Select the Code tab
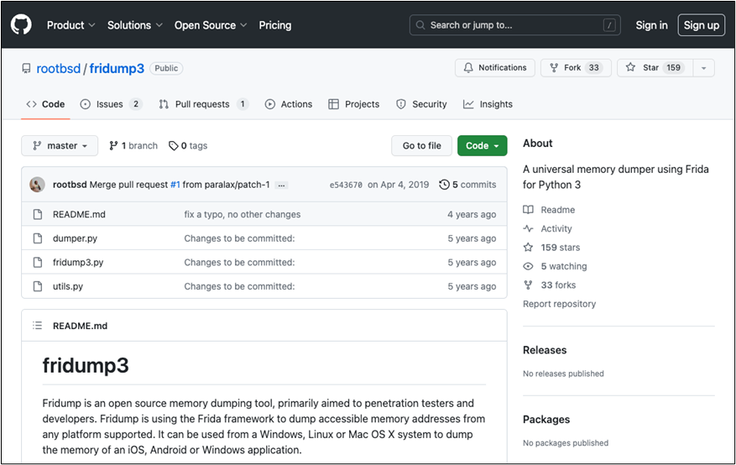This screenshot has height=465, width=736. tap(45, 104)
